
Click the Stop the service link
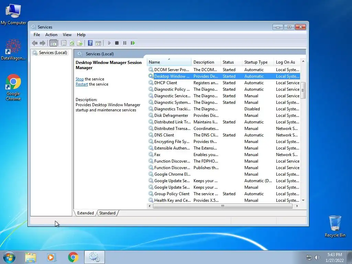click(x=80, y=79)
